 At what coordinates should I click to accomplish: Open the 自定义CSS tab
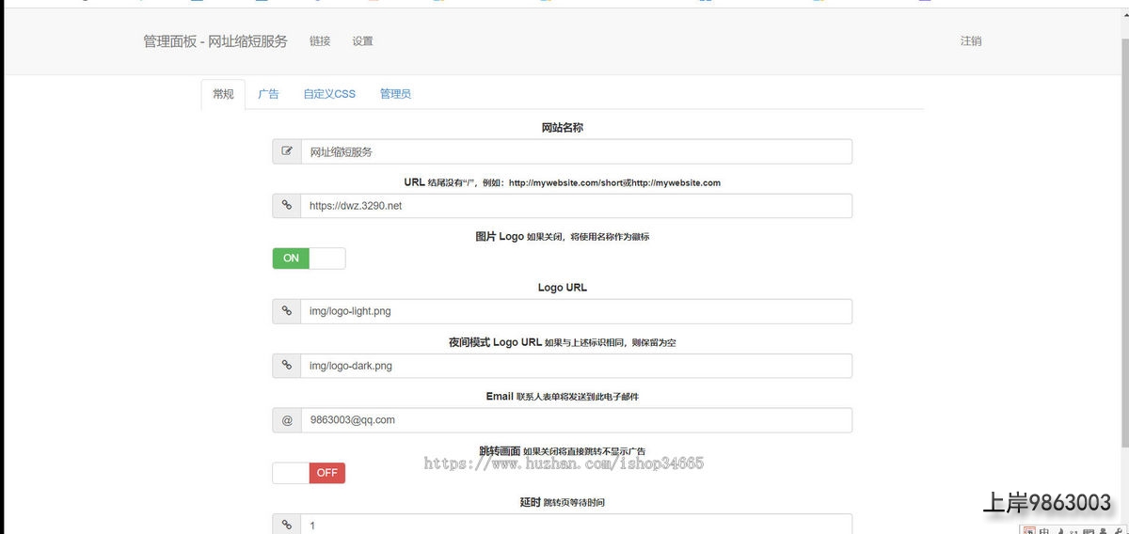(x=329, y=94)
